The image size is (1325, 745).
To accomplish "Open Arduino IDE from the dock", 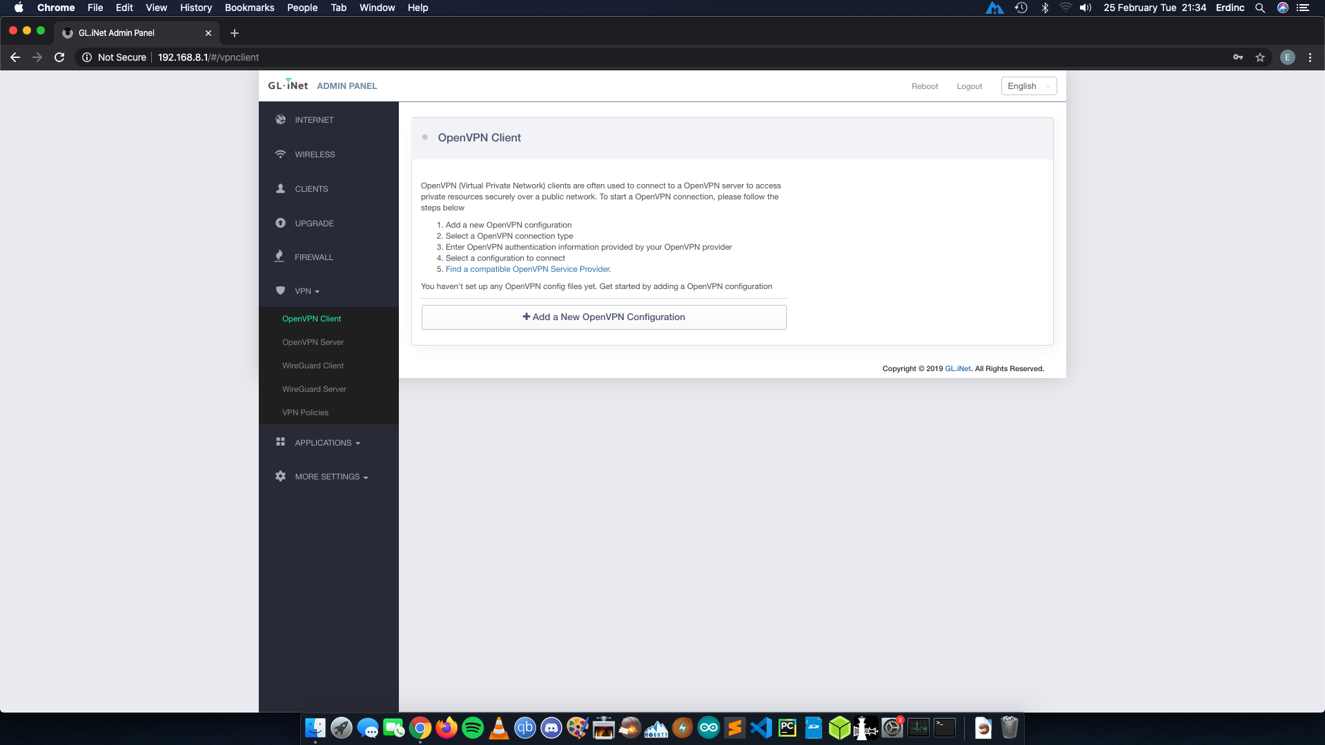I will pyautogui.click(x=709, y=728).
